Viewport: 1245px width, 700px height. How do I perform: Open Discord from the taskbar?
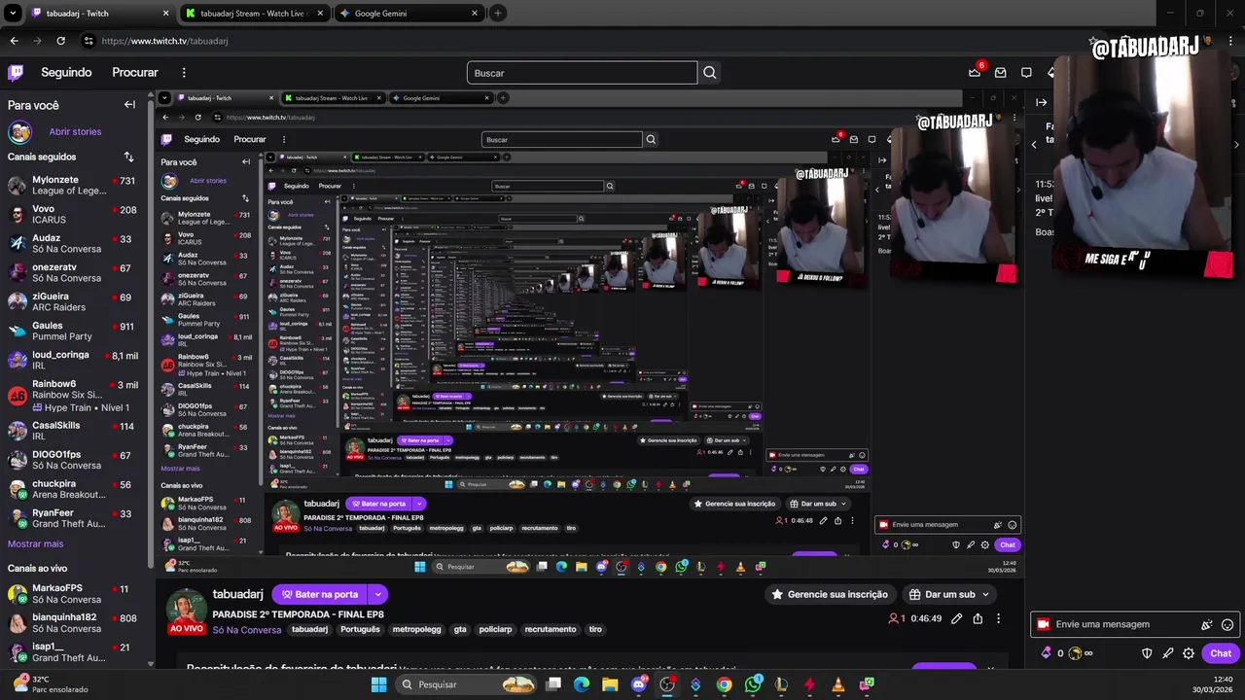[x=639, y=684]
